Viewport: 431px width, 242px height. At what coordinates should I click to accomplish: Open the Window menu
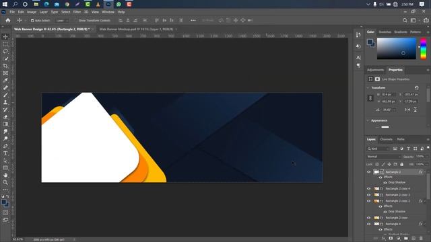pyautogui.click(x=108, y=12)
